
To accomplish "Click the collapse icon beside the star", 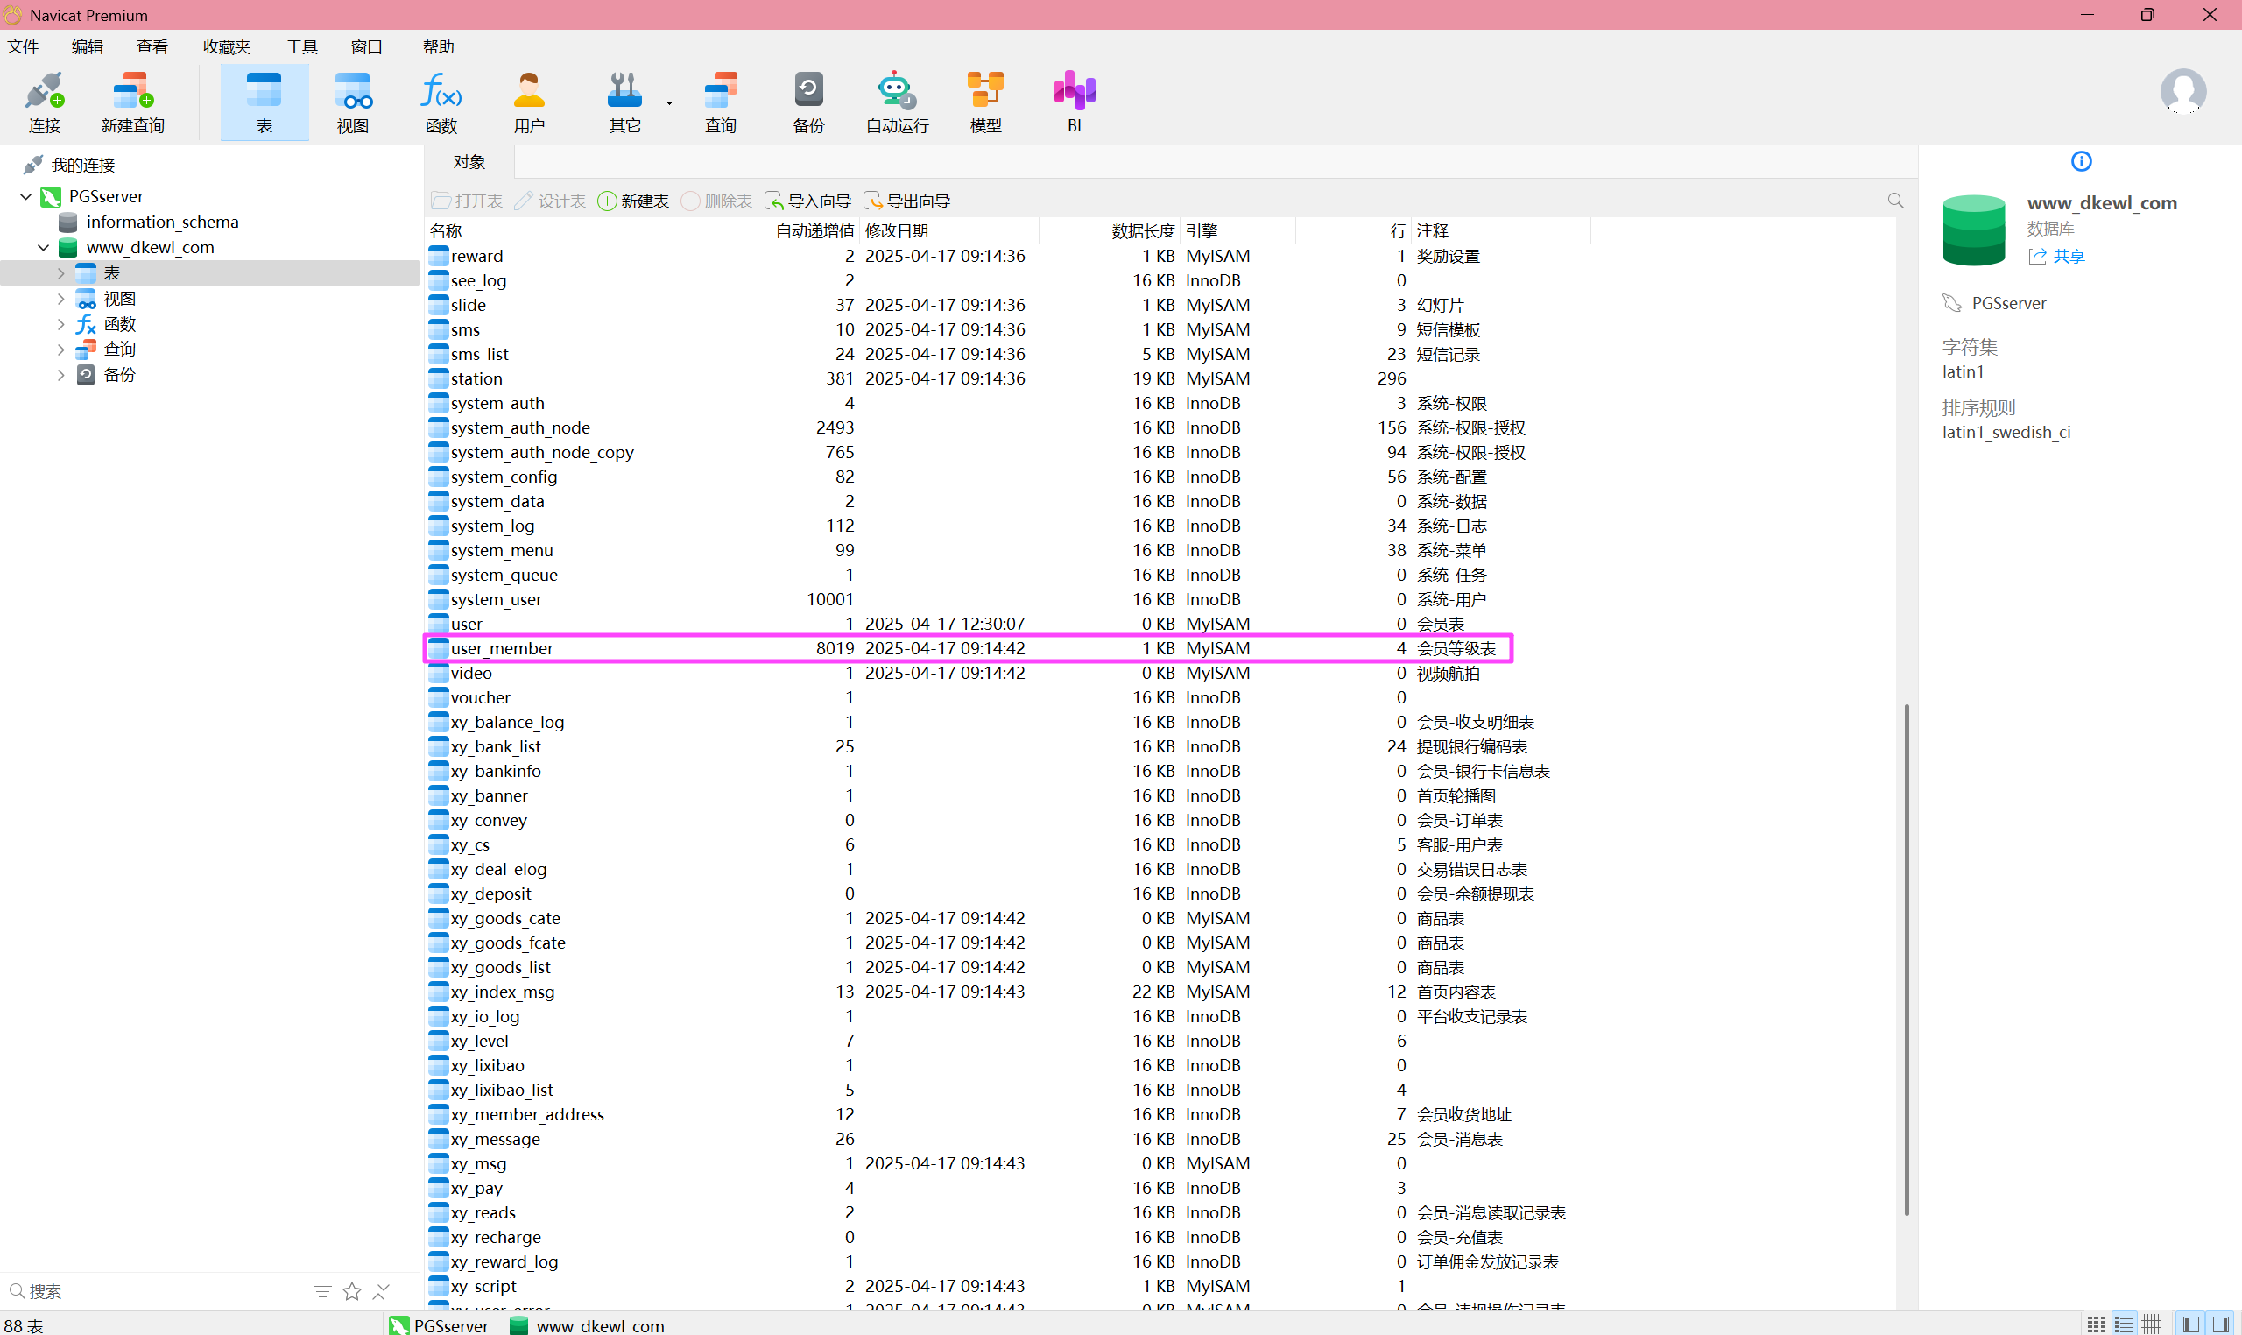I will click(381, 1292).
